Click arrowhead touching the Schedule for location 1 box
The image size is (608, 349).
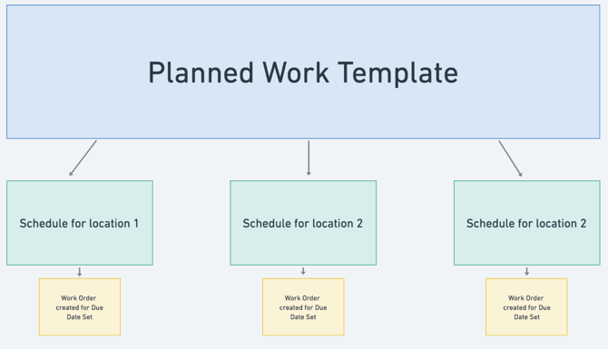click(x=71, y=174)
